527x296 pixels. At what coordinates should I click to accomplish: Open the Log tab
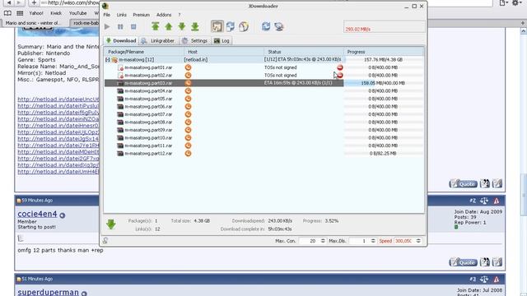coord(222,40)
